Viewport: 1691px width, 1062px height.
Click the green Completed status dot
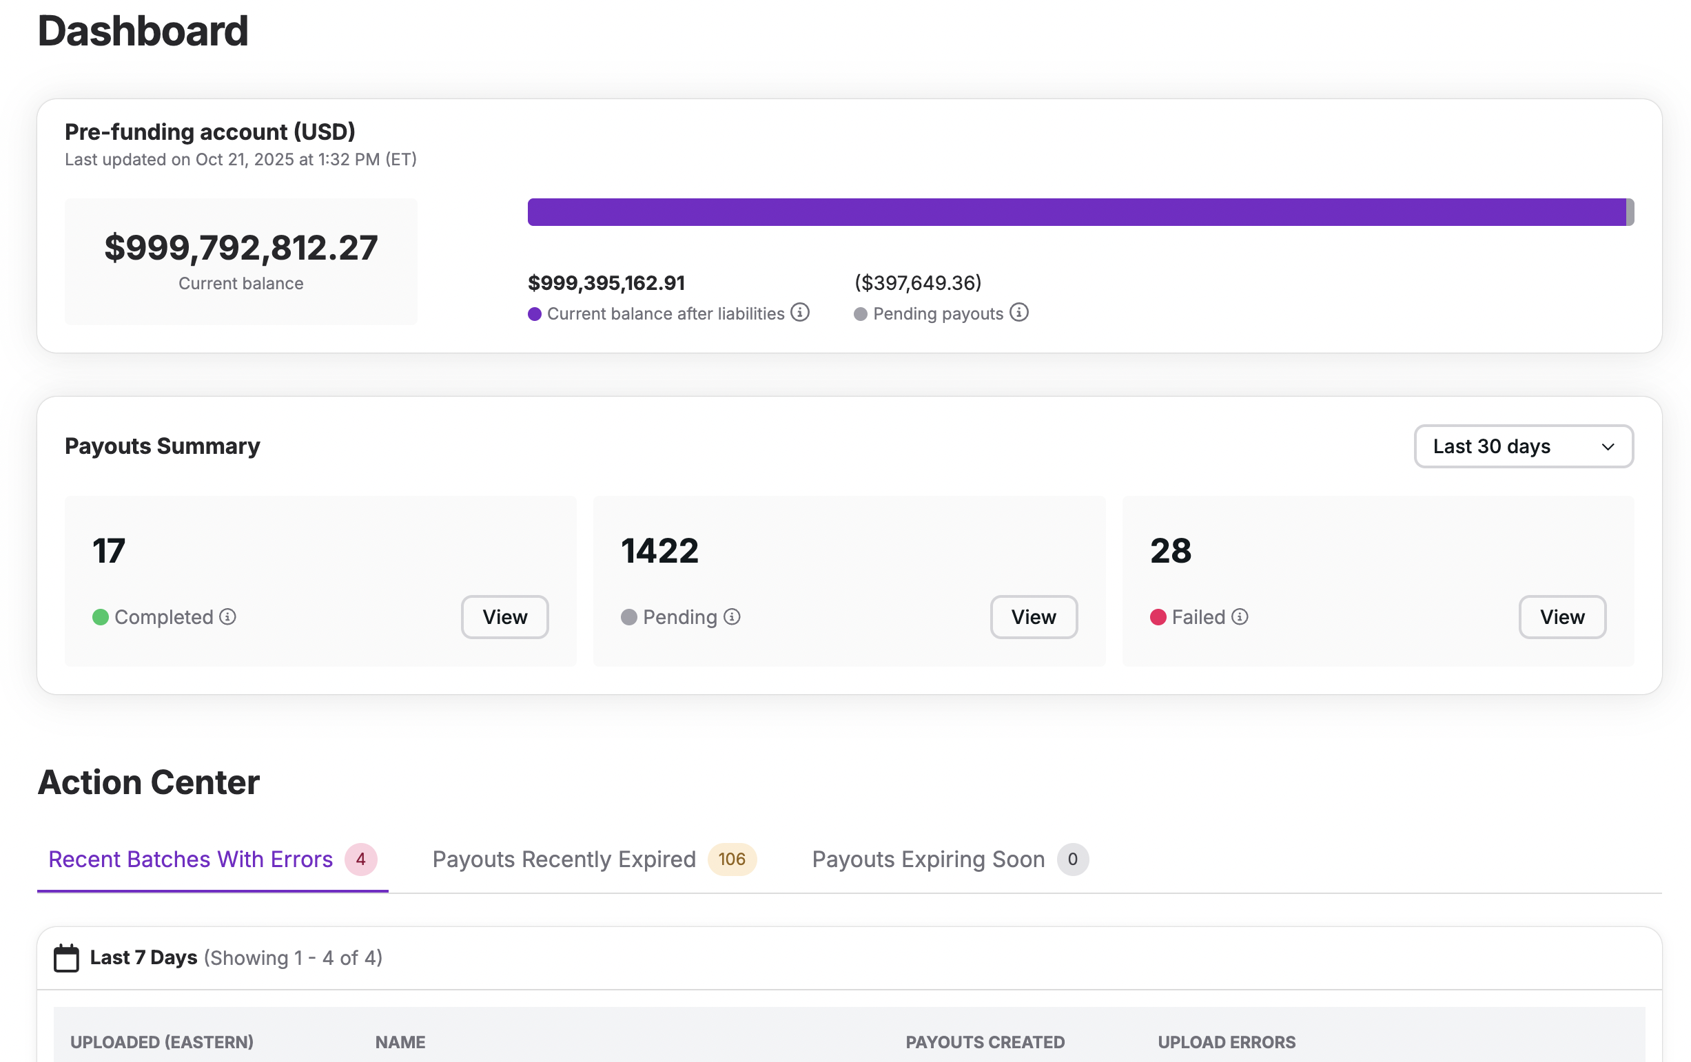(x=101, y=617)
